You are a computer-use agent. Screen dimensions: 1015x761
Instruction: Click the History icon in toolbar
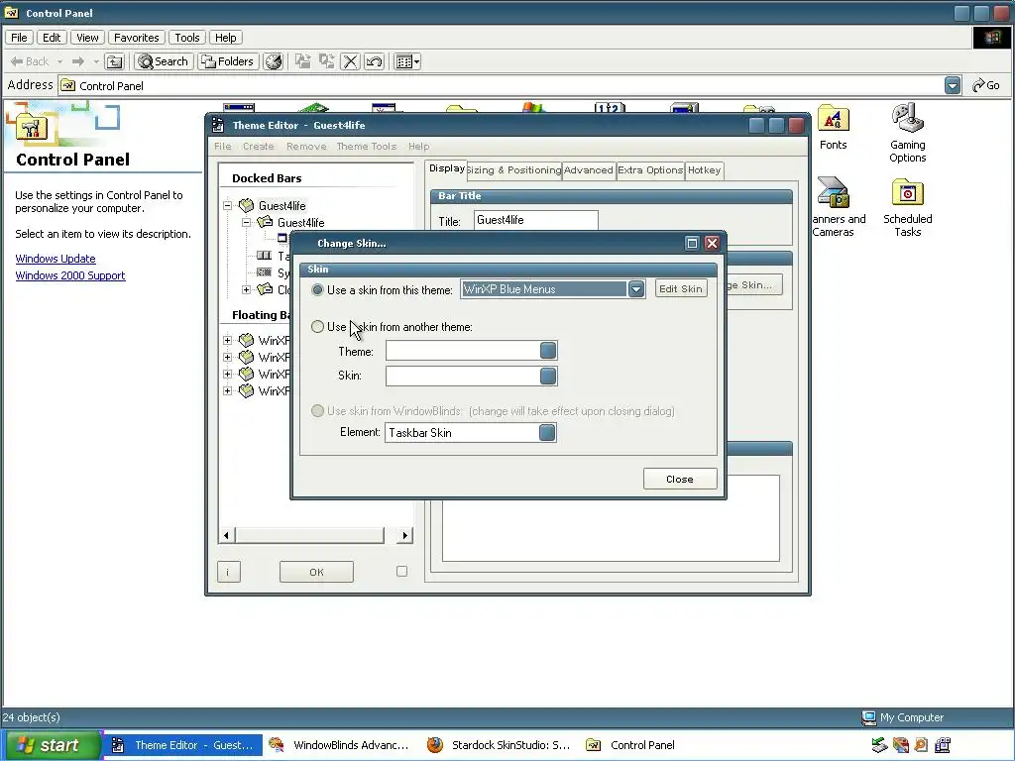point(274,61)
